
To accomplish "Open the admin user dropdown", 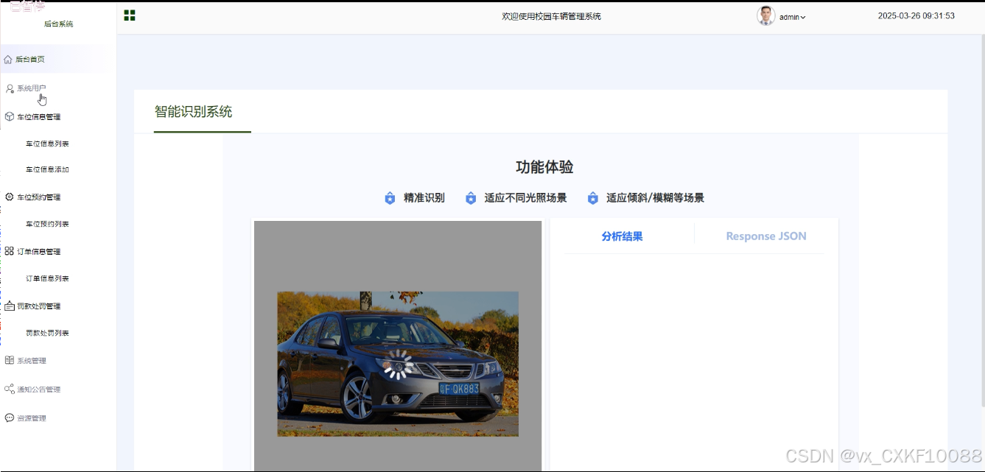I will tap(793, 17).
